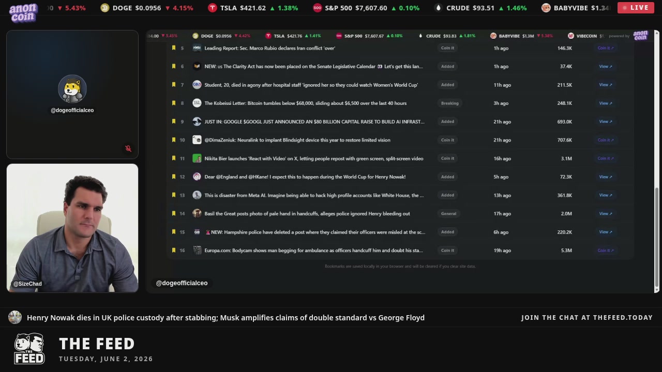Toggle bookmark on Neuralink Blindsight row
The width and height of the screenshot is (662, 372).
coord(174,140)
